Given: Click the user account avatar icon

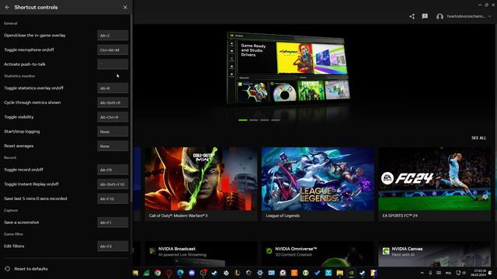Looking at the screenshot, I should pos(440,16).
